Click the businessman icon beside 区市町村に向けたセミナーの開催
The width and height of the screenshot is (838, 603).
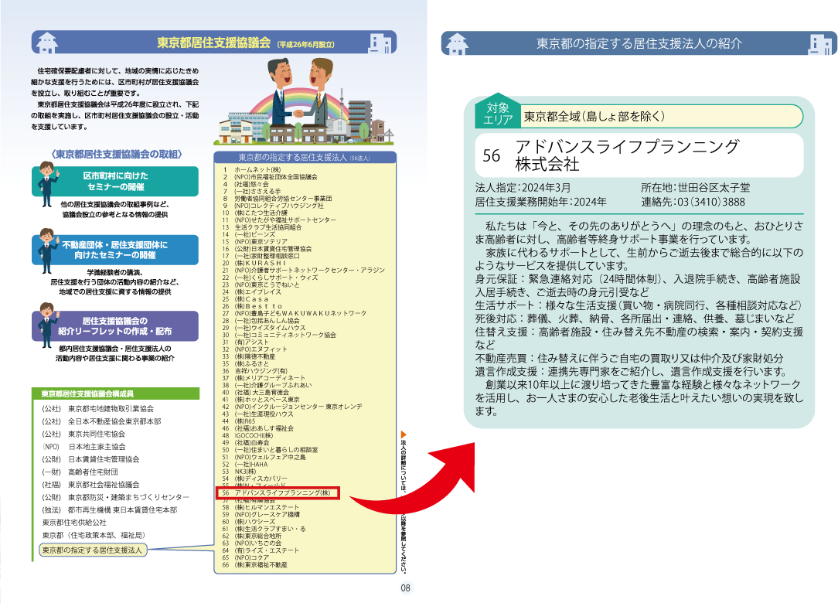[48, 179]
